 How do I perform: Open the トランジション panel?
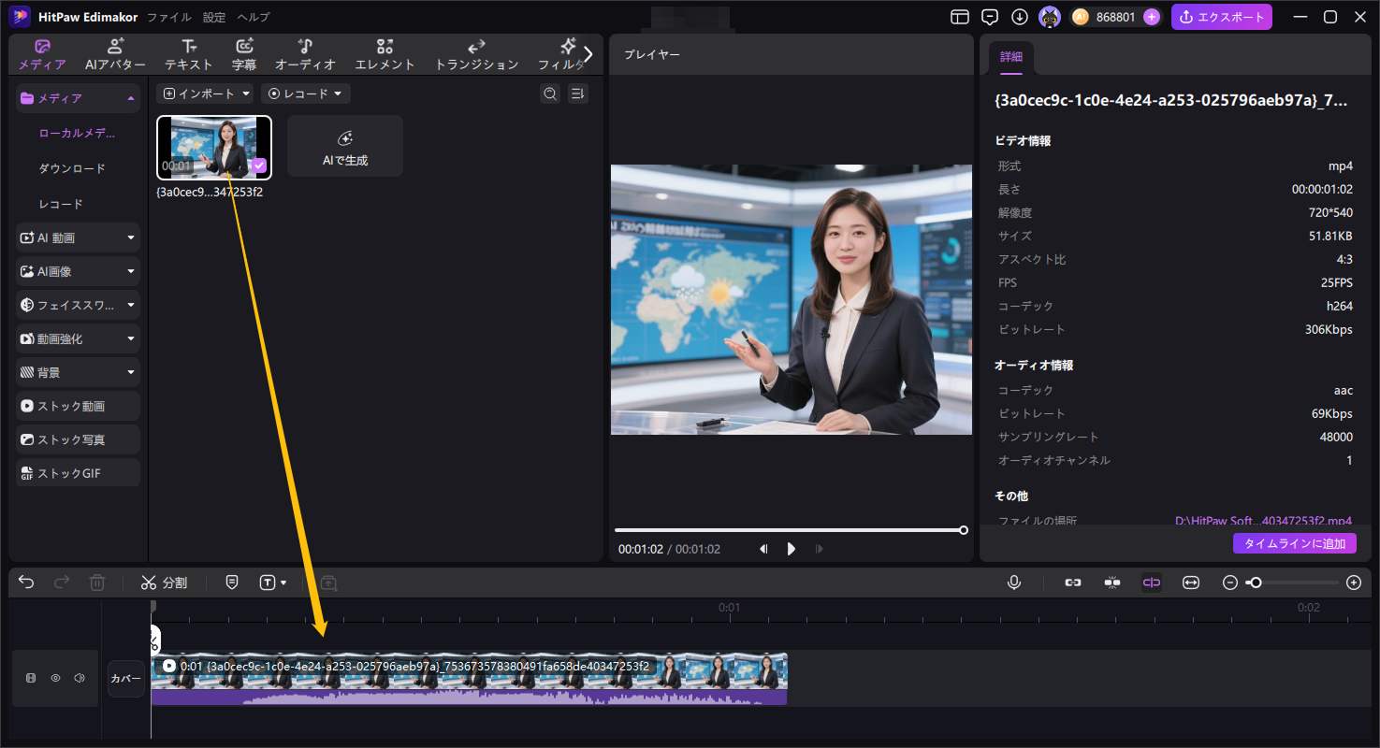coord(475,52)
